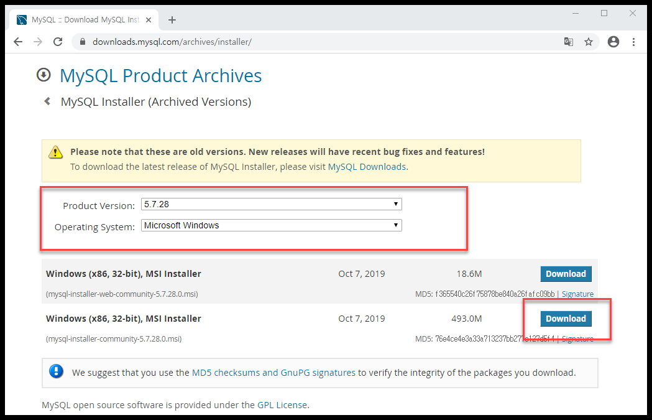
Task: Open Signature link for web-community installer
Action: [x=577, y=294]
